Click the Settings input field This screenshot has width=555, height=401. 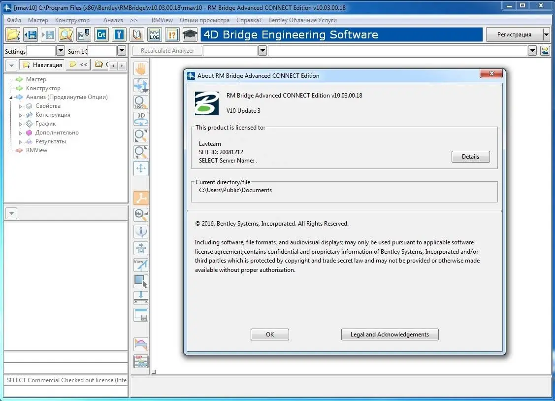(x=41, y=51)
